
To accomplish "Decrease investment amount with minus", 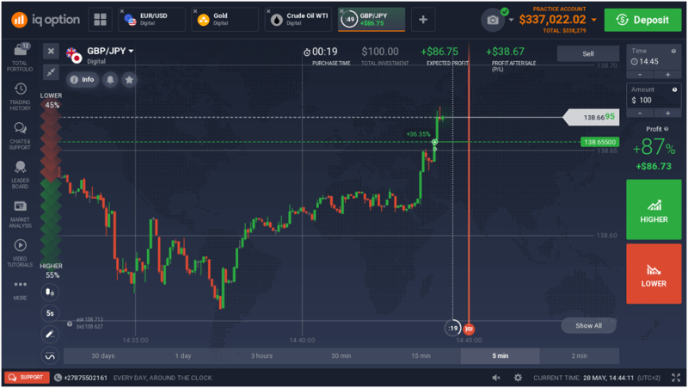I will point(640,114).
